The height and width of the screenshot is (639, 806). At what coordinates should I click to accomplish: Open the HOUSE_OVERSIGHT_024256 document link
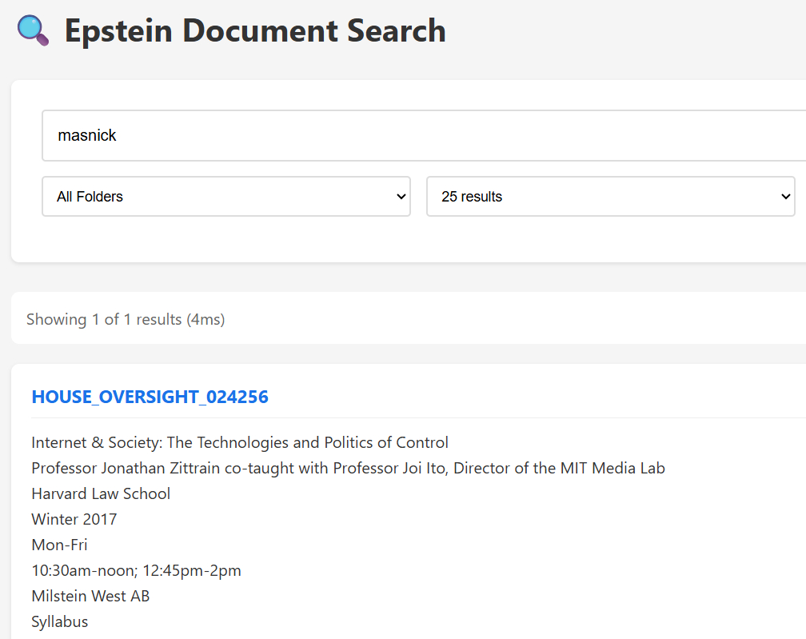click(x=150, y=397)
